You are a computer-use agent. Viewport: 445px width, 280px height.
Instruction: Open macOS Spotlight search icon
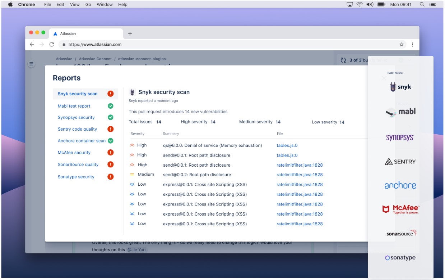coord(422,4)
